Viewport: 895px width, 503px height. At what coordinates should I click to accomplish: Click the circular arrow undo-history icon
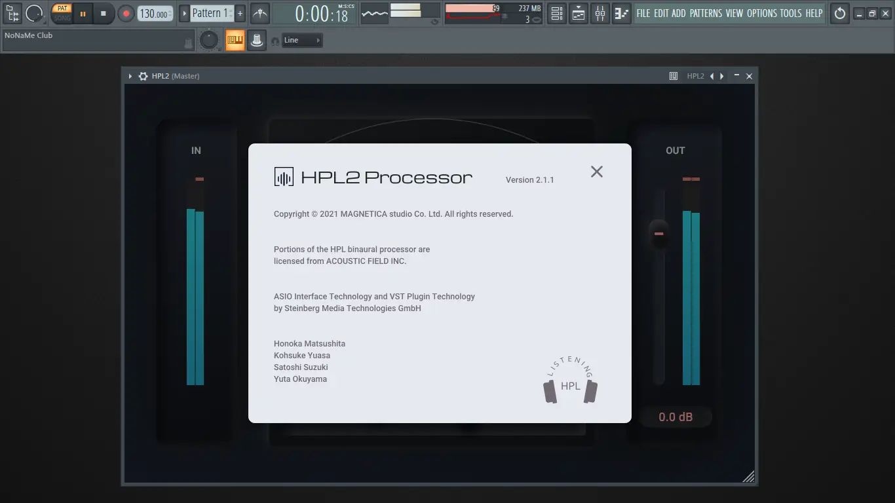click(x=840, y=13)
